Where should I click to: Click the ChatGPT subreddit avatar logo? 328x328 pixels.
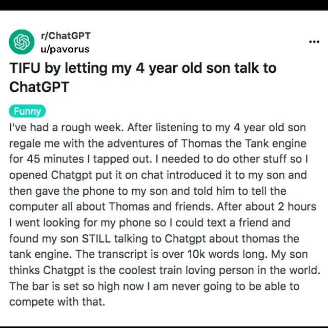pos(22,43)
